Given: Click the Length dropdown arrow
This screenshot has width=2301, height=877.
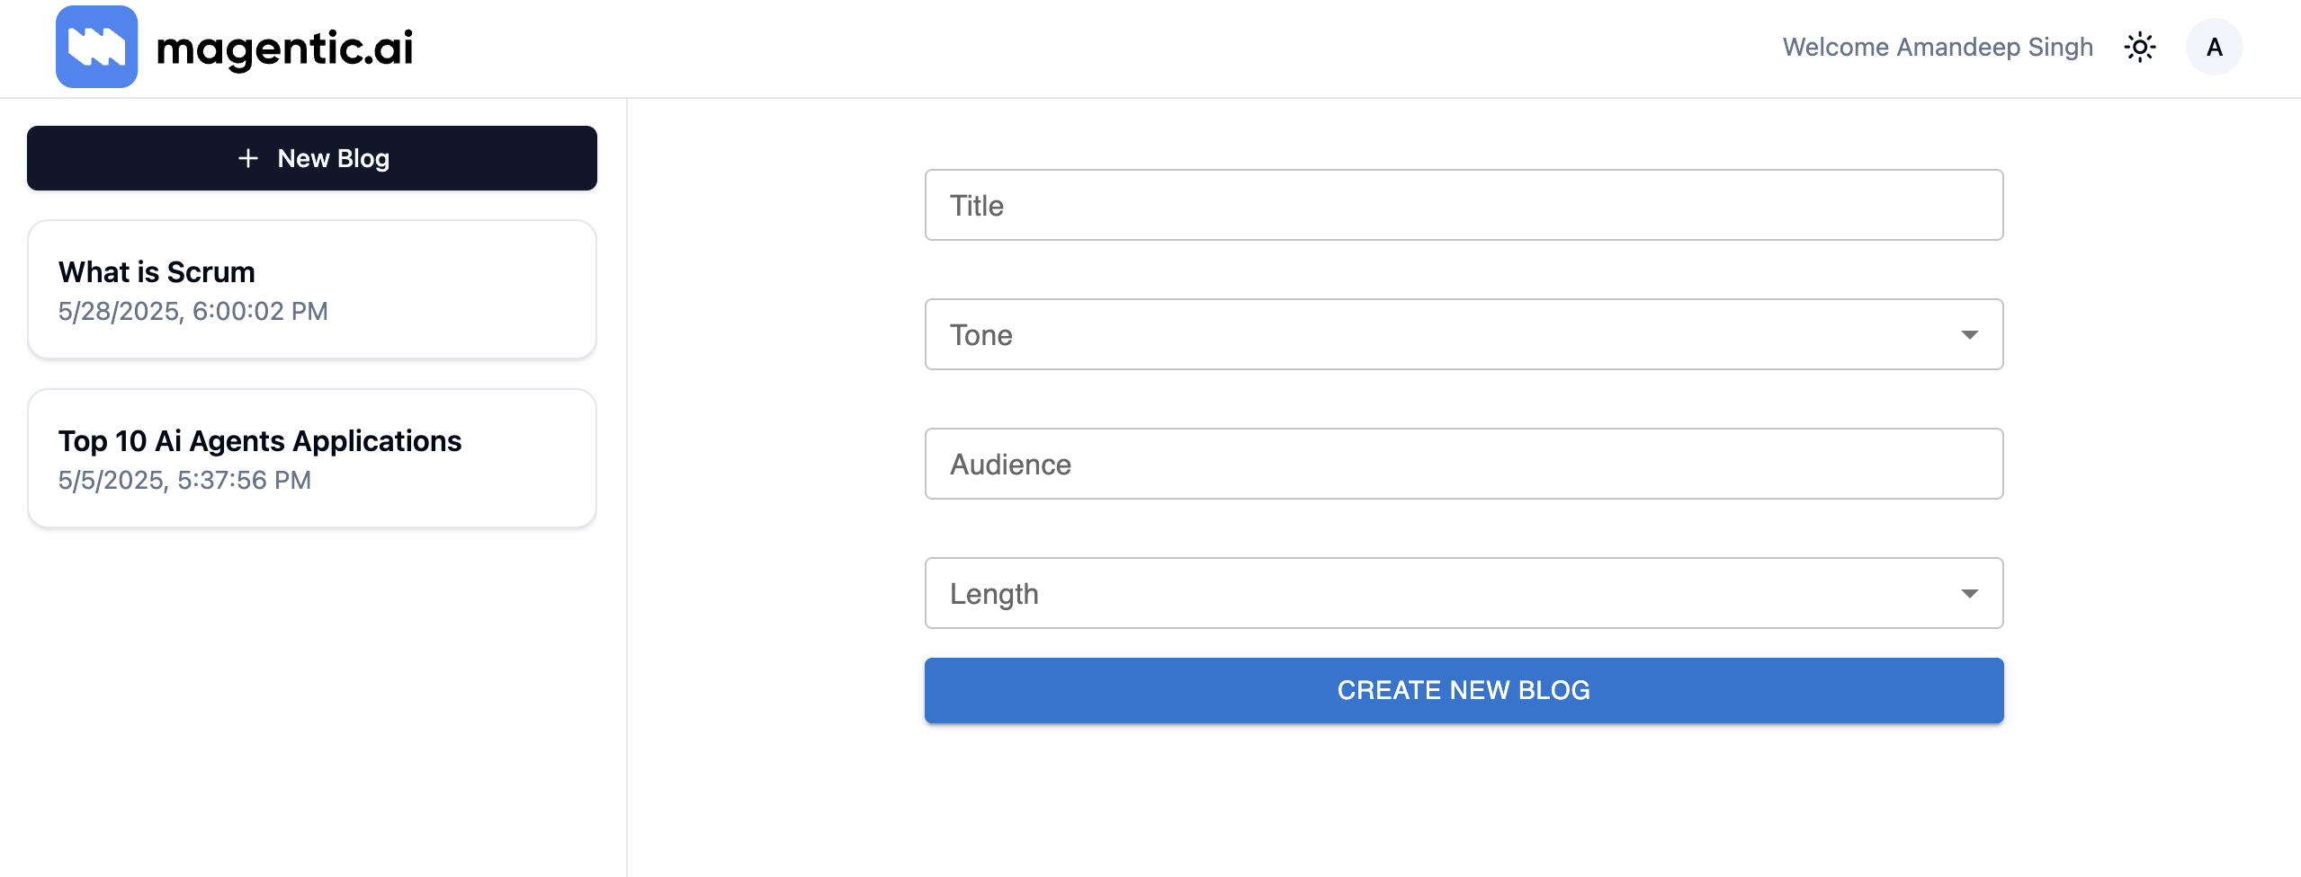Looking at the screenshot, I should pos(1970,593).
